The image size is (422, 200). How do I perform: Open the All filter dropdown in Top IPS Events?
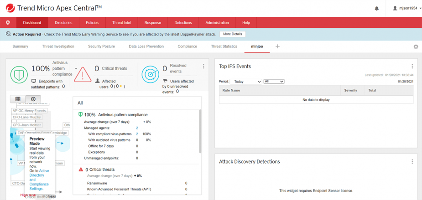274,81
